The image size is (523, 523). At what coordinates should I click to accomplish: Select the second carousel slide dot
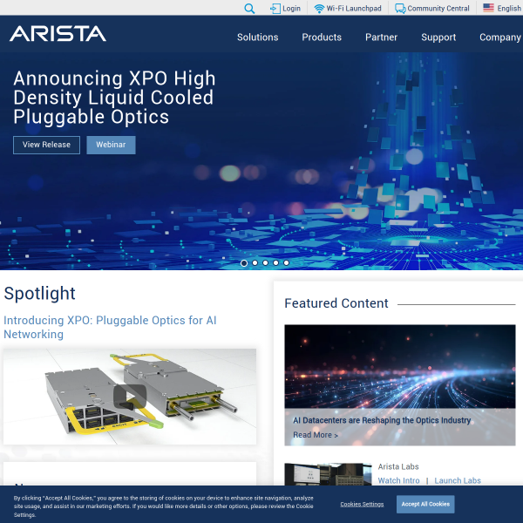click(x=255, y=263)
